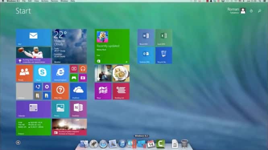The height and width of the screenshot is (150, 268).
Task: Open the live tile with food plate photo
Action: [121, 73]
